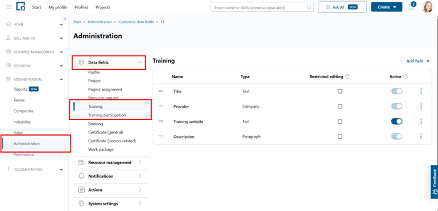This screenshot has height=211, width=438.
Task: Toggle Active switch for Title
Action: pos(396,91)
